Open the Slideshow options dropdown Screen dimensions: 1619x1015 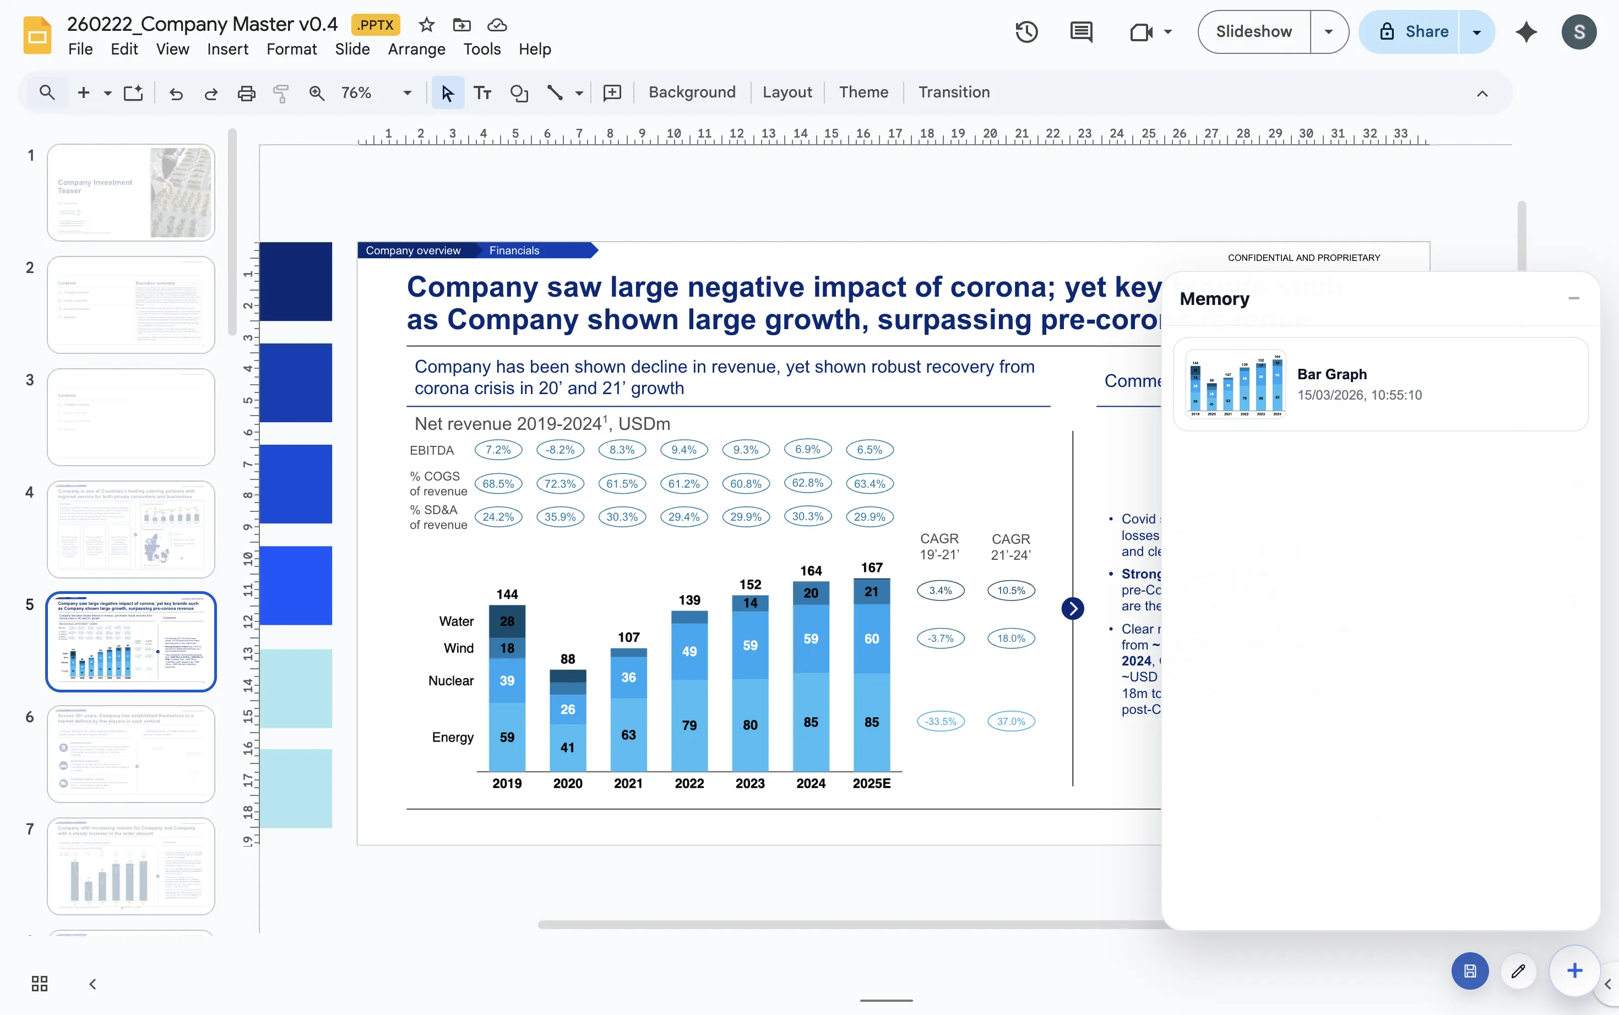(1328, 31)
